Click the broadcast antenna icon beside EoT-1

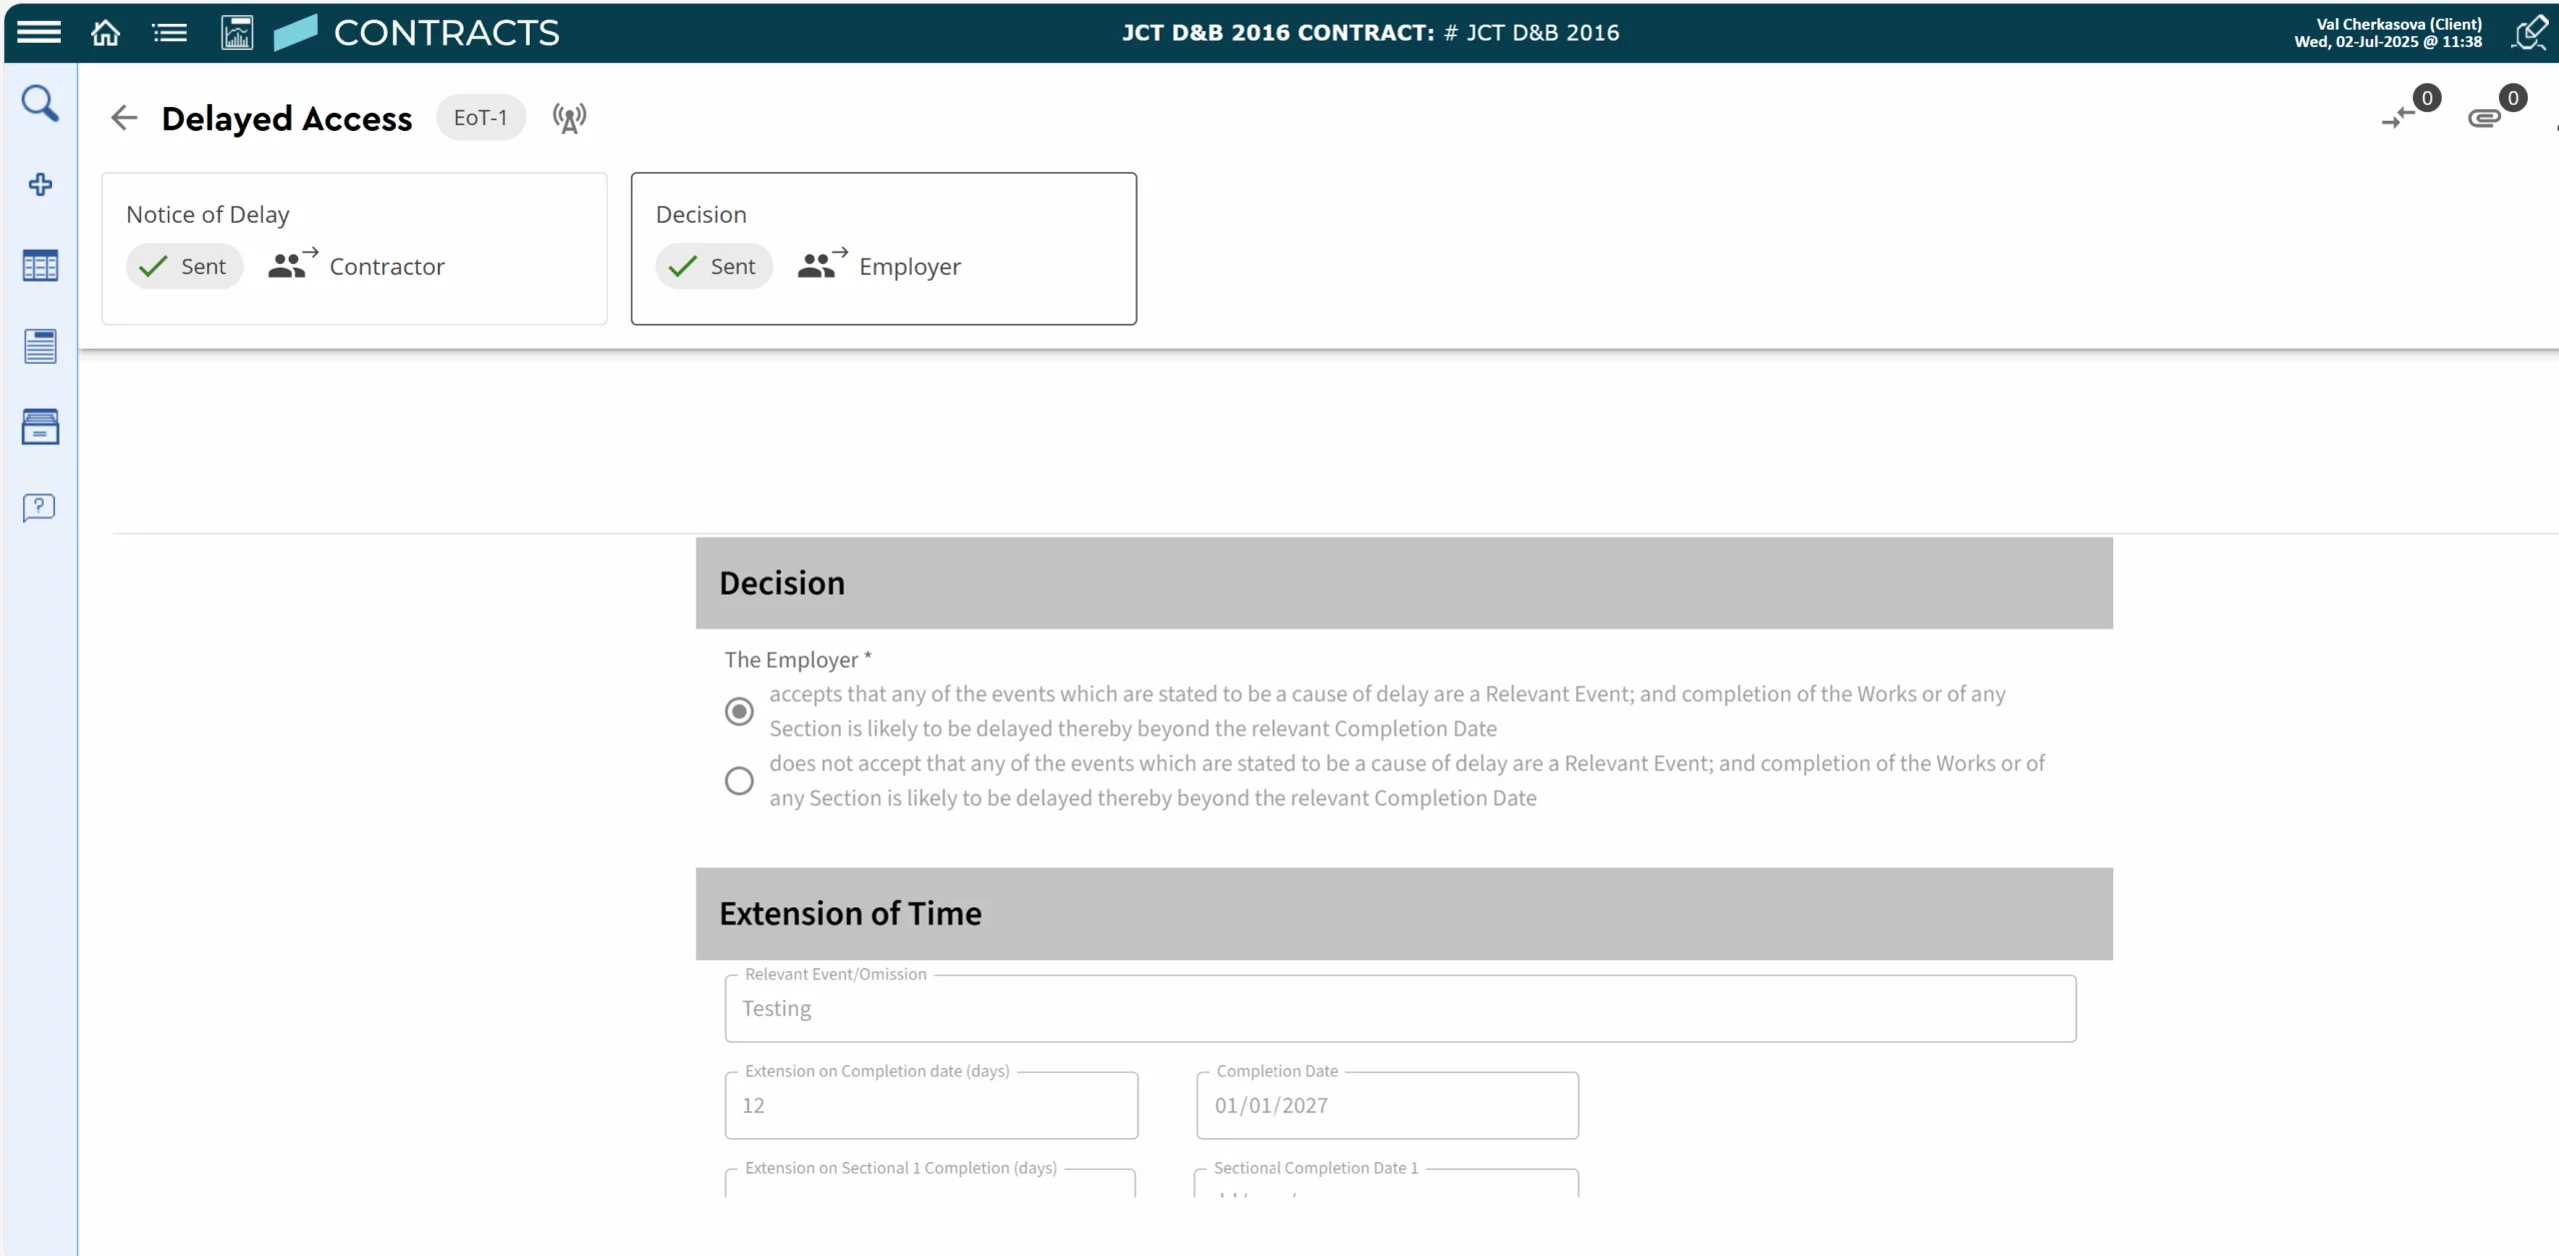[569, 118]
